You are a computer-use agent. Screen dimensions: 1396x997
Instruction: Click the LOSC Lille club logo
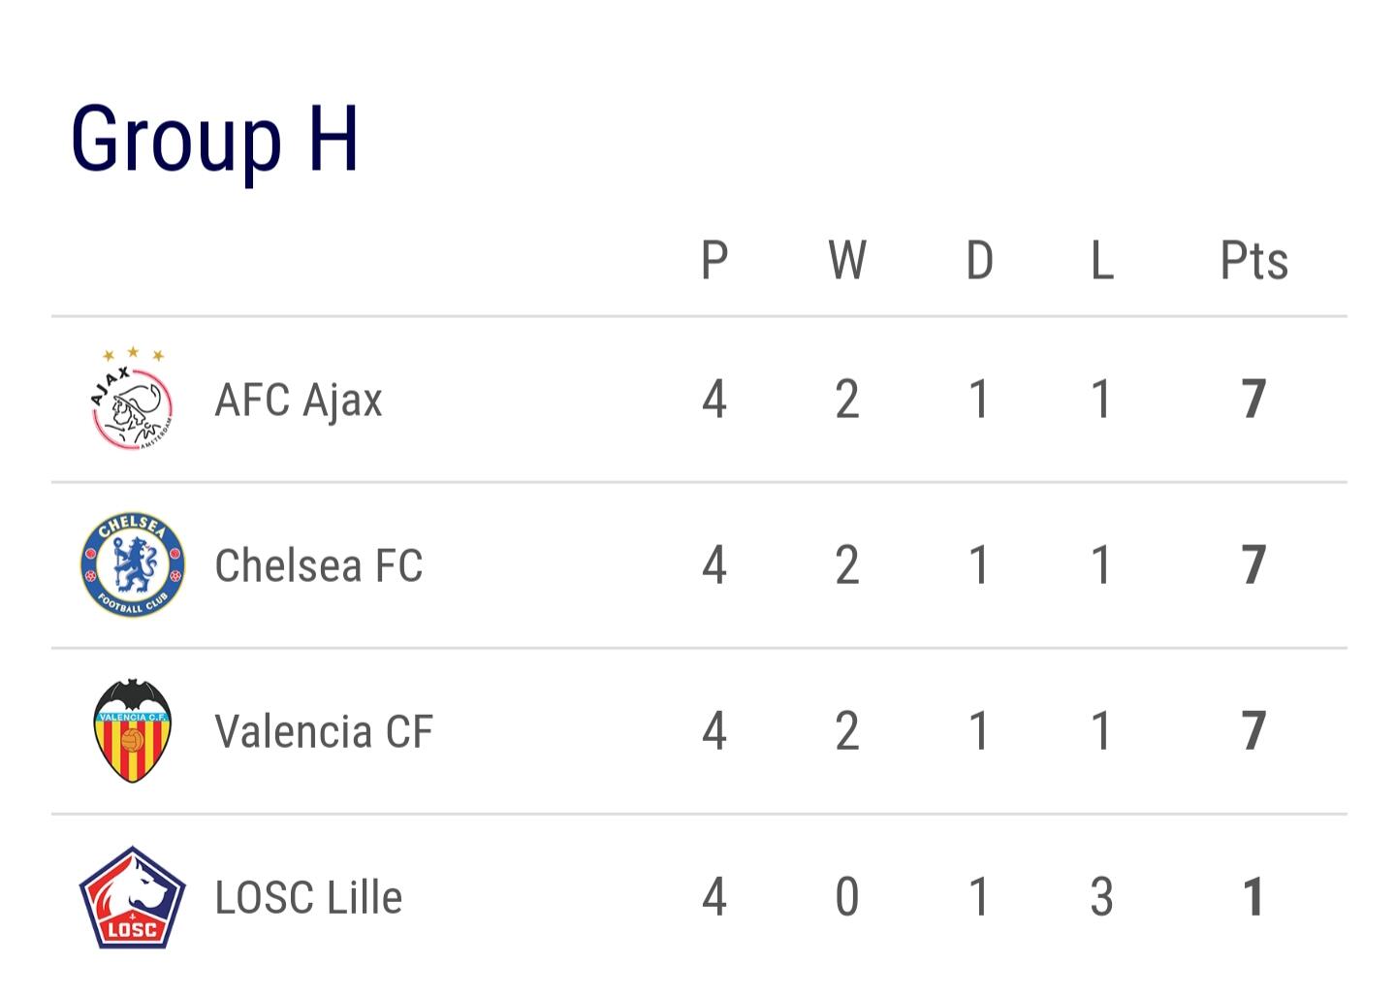[x=133, y=897]
